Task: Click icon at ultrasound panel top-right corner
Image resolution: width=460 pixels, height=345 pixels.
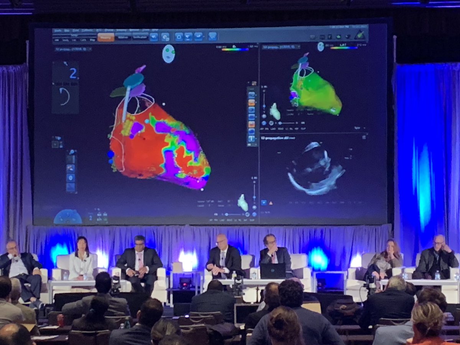Action: 364,137
